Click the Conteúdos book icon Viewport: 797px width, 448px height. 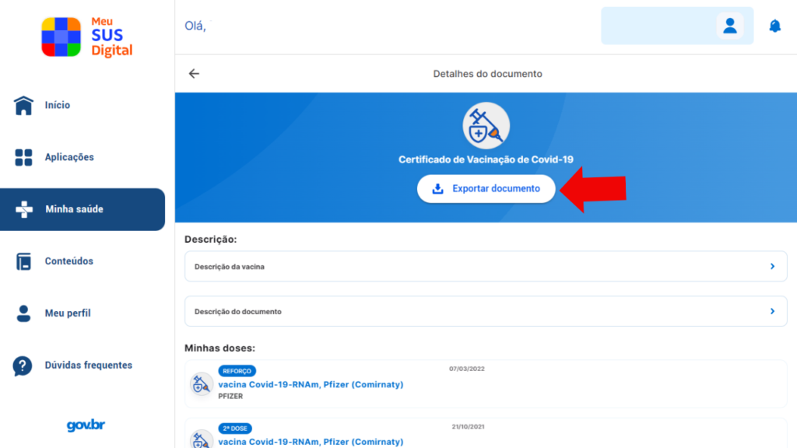23,261
